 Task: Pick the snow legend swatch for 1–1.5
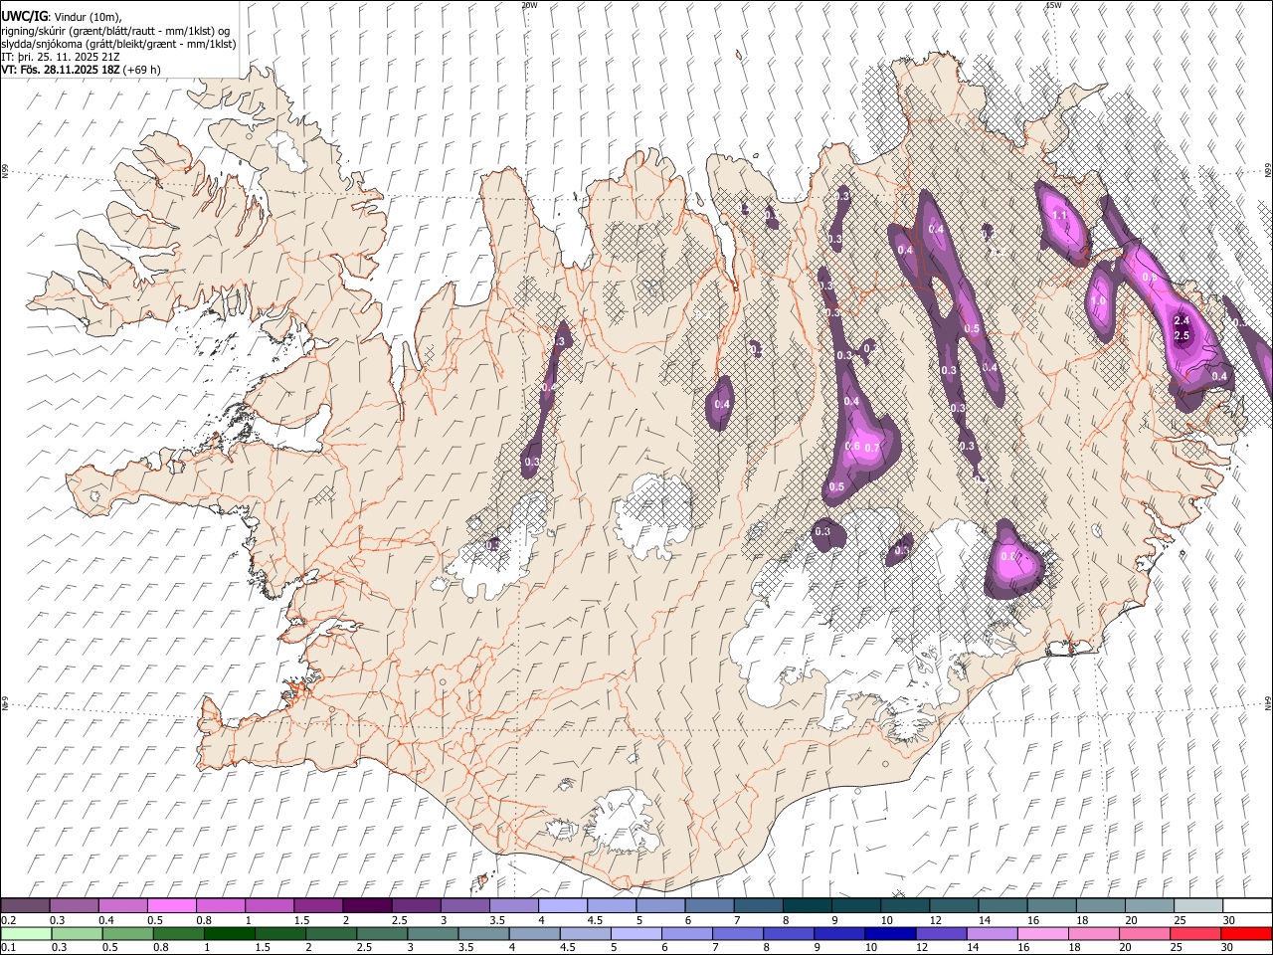click(x=269, y=905)
